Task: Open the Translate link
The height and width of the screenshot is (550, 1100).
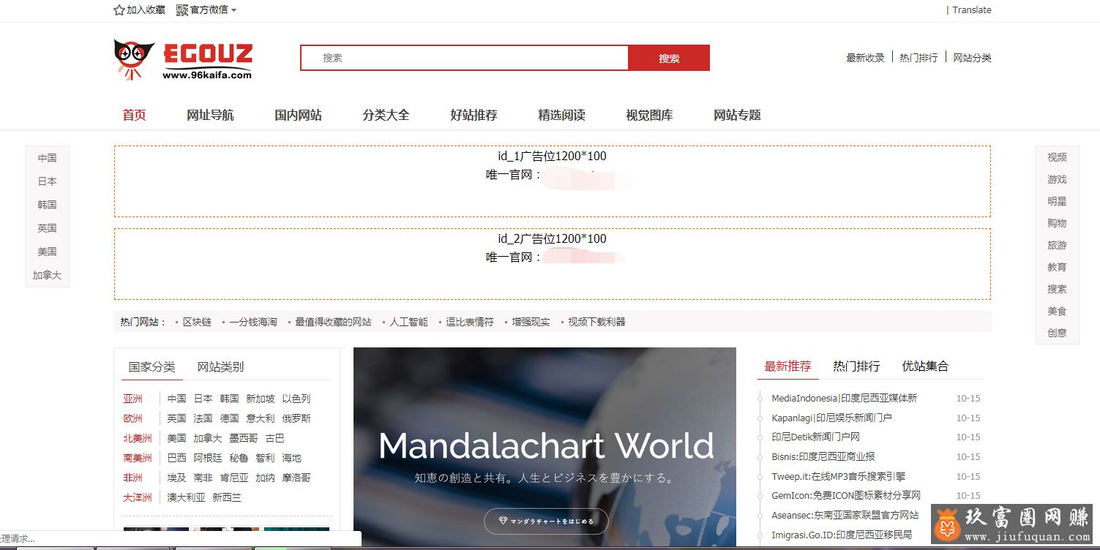Action: pos(972,10)
